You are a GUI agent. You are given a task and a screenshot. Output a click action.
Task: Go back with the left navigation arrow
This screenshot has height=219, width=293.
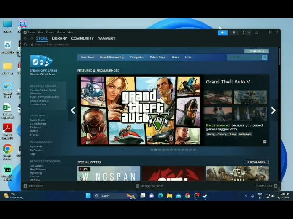26,38
